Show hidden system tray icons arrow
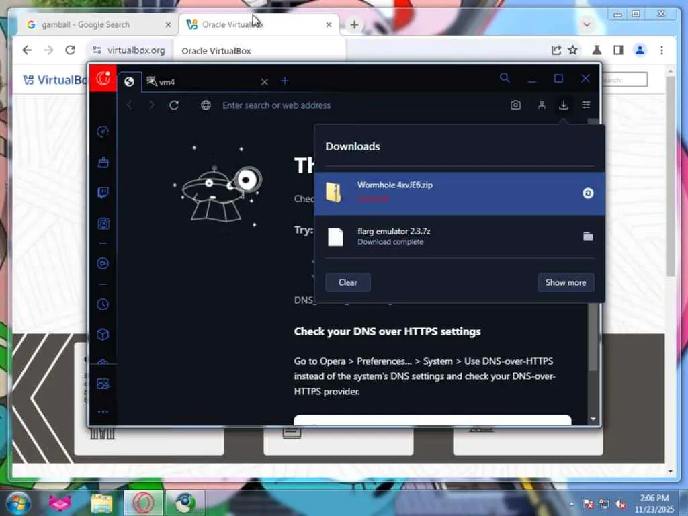The width and height of the screenshot is (688, 516). (x=572, y=504)
